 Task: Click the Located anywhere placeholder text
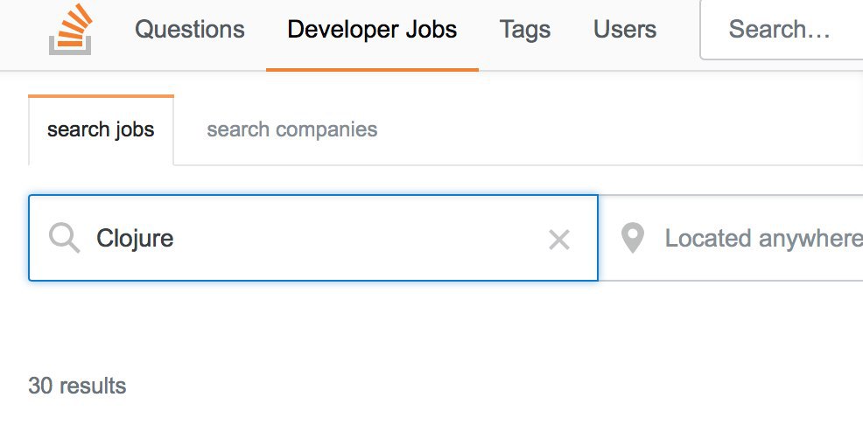pos(764,239)
